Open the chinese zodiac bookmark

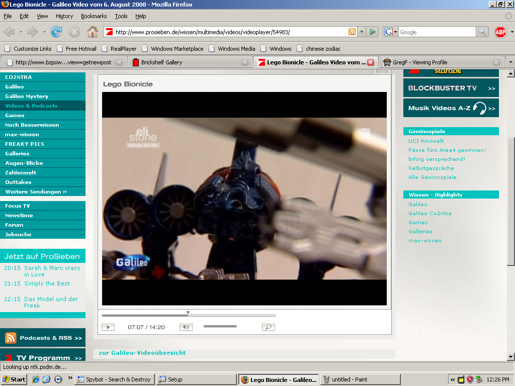tap(318, 49)
